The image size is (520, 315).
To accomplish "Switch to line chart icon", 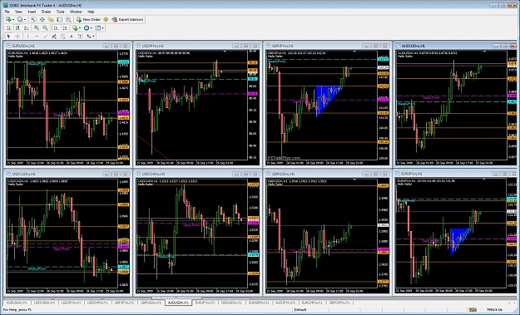I will click(26, 28).
